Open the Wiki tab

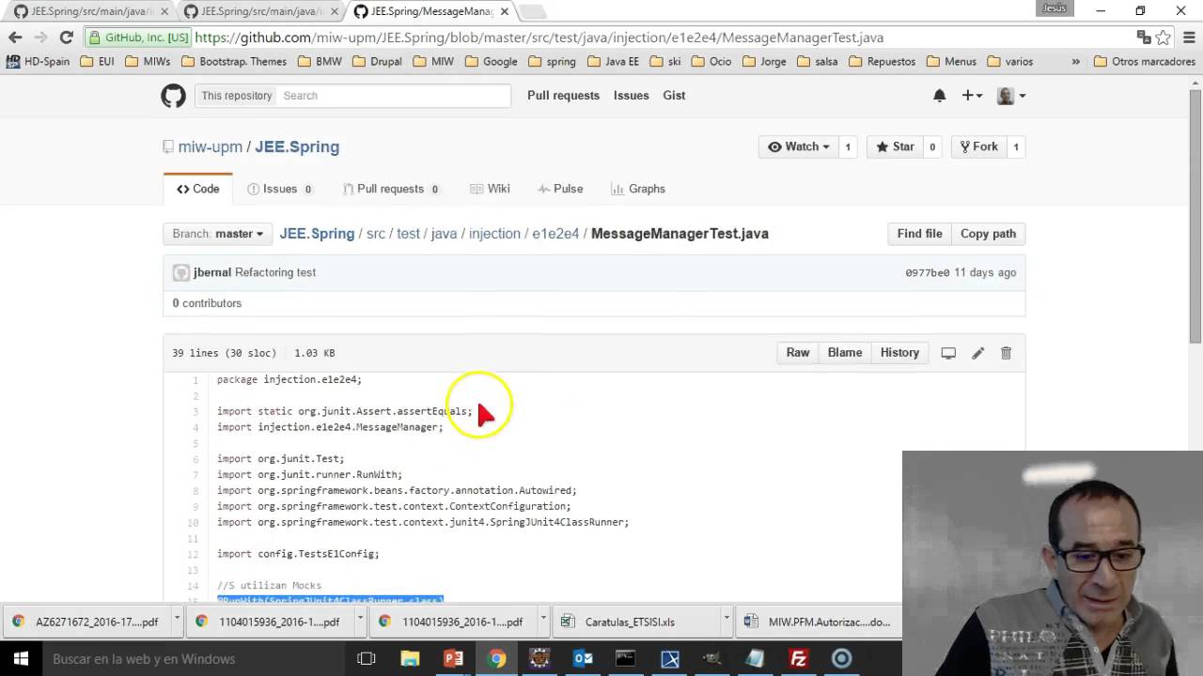click(490, 189)
